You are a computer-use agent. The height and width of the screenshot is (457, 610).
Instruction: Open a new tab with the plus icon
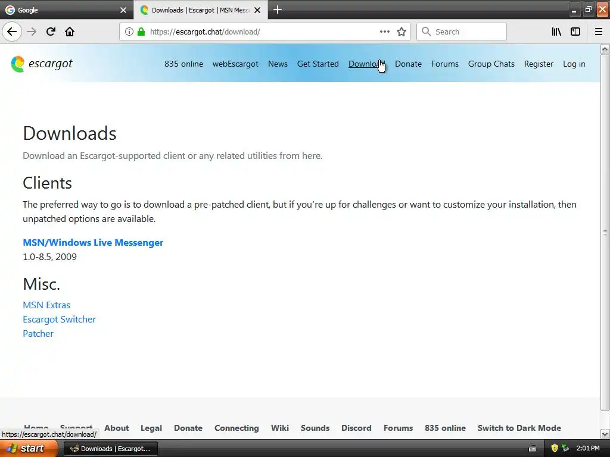coord(278,10)
